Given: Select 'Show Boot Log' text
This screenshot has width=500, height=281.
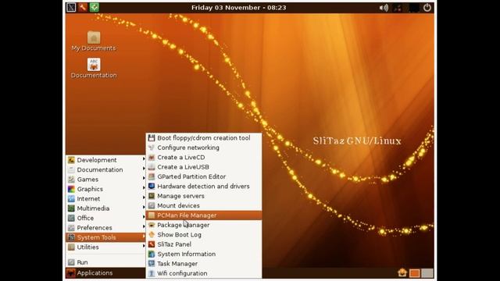Looking at the screenshot, I should [179, 235].
